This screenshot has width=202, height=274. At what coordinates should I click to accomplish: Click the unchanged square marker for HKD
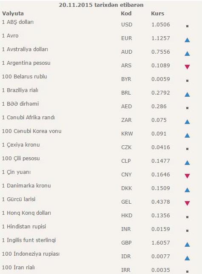coord(188,217)
